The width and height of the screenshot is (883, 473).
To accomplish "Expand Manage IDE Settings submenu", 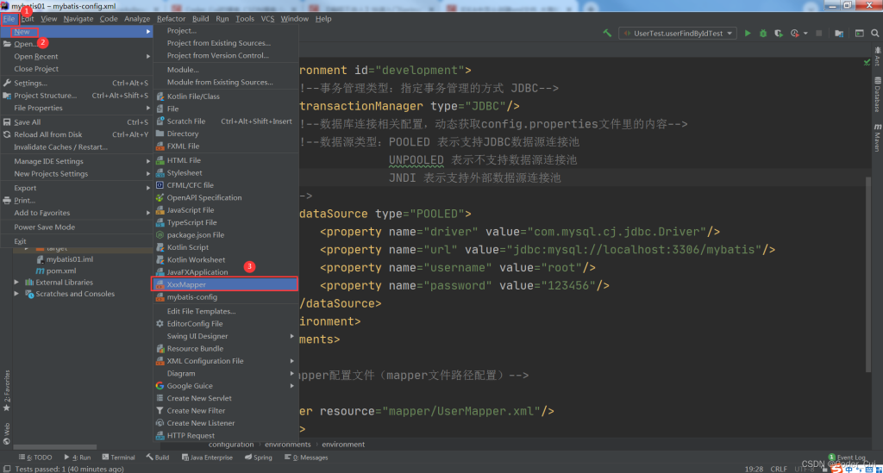I will 77,161.
